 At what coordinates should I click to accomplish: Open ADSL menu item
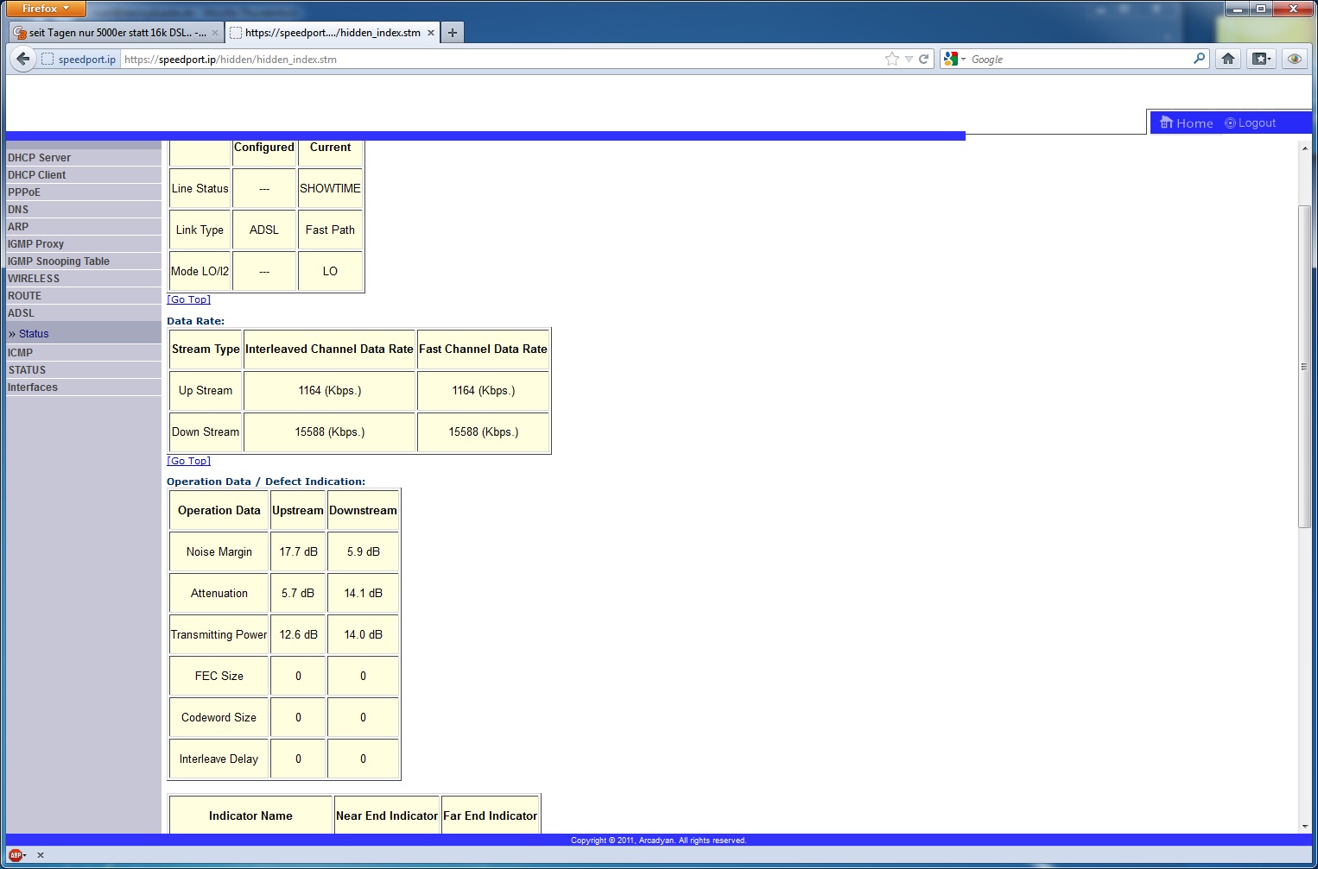83,313
